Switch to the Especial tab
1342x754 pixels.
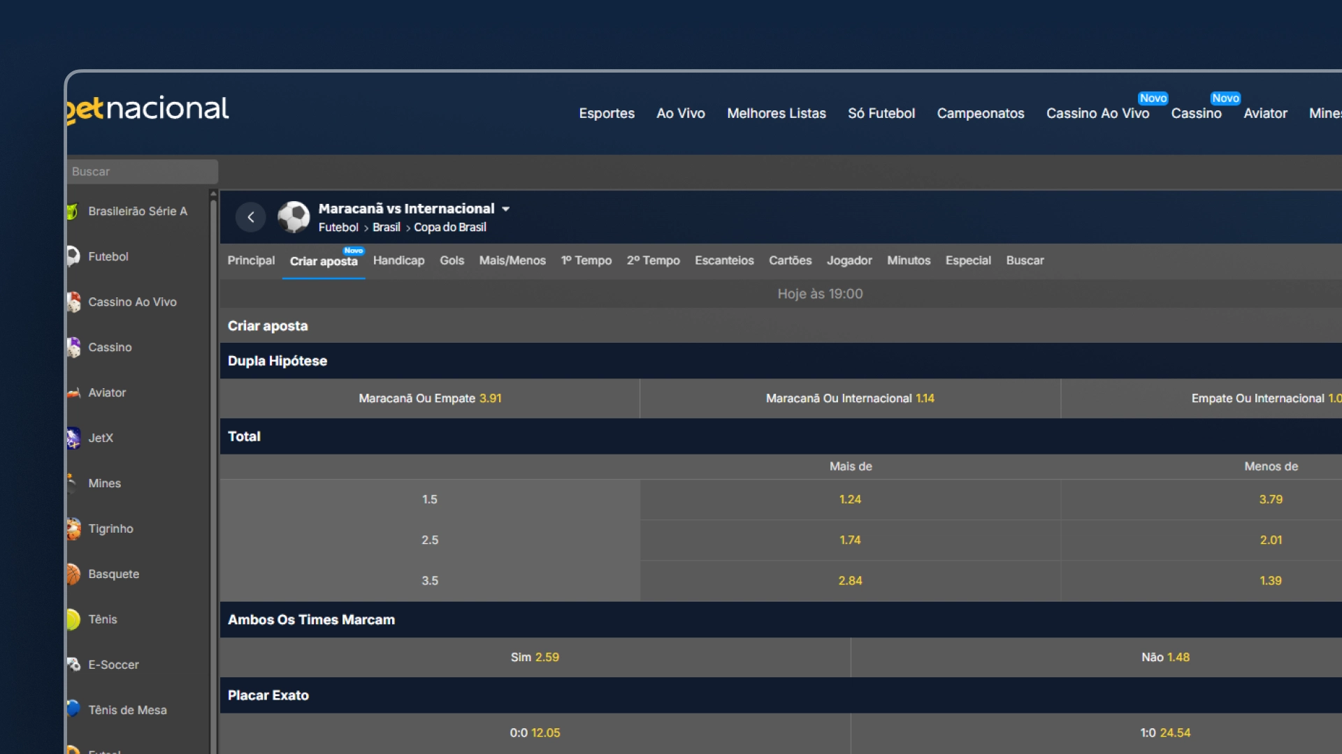pos(968,260)
